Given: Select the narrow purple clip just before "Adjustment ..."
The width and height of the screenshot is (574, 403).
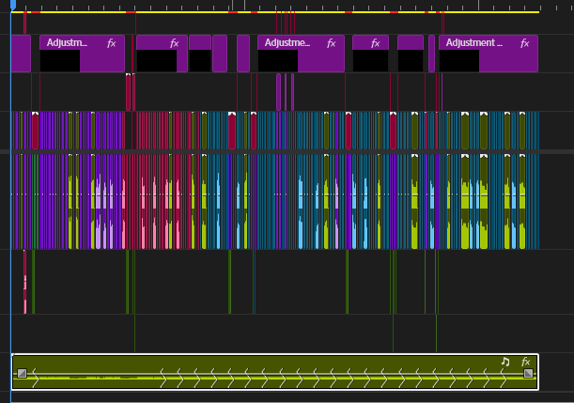Looking at the screenshot, I should pyautogui.click(x=431, y=54).
